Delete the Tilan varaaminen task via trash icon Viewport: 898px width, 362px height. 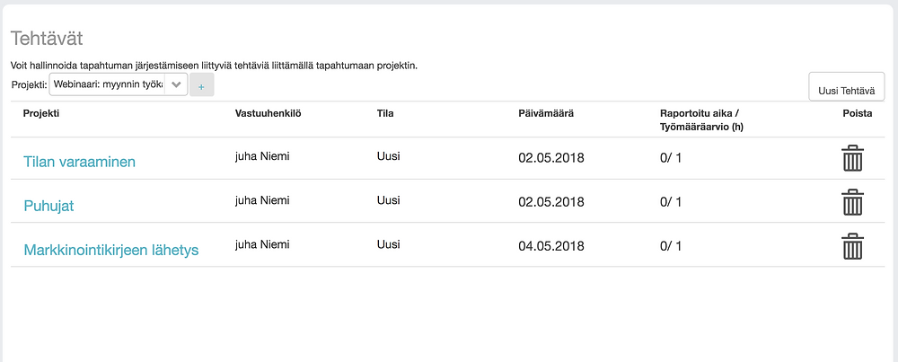pos(853,158)
